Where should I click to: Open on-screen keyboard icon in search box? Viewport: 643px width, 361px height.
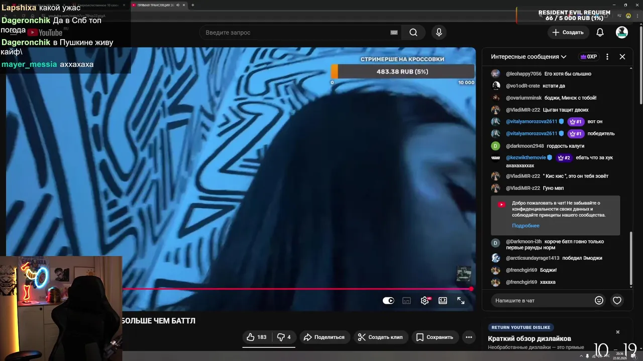pyautogui.click(x=394, y=33)
